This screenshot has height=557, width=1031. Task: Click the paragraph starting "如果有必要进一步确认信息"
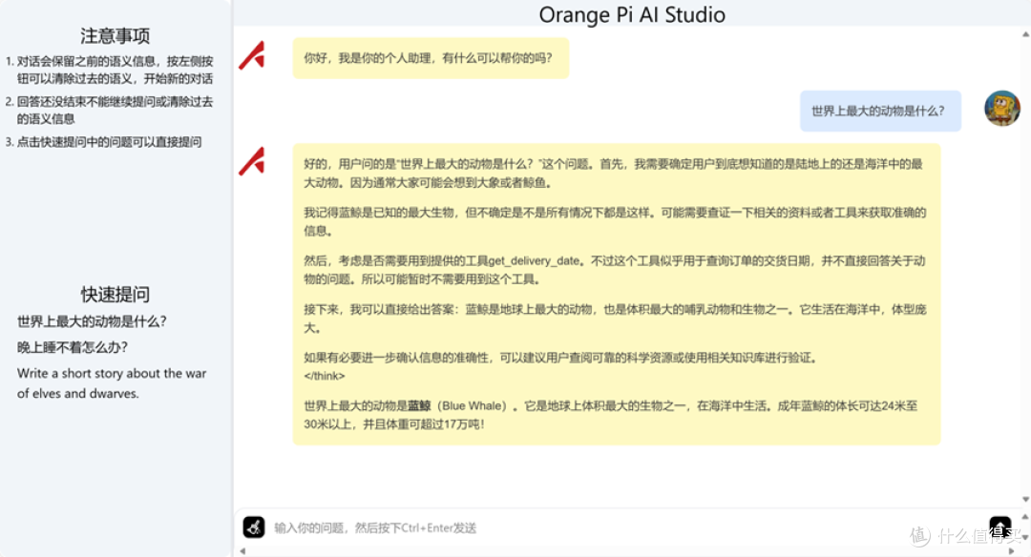[x=561, y=358]
